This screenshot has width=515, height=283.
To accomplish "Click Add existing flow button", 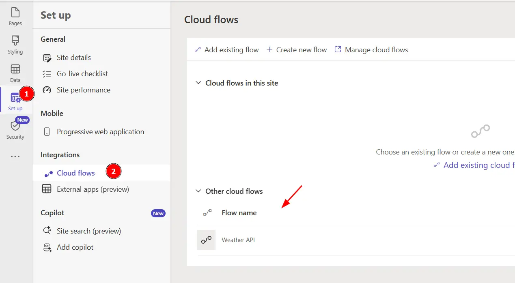I will coord(226,49).
